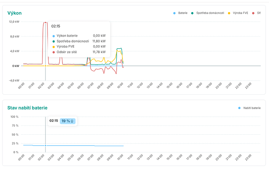This screenshot has width=269, height=171.
Task: Hide the Výroba FVE series via legend
Action: pyautogui.click(x=238, y=13)
